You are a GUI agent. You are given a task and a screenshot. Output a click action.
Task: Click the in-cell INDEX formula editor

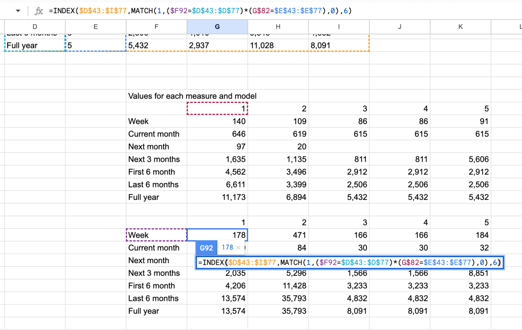coord(350,263)
